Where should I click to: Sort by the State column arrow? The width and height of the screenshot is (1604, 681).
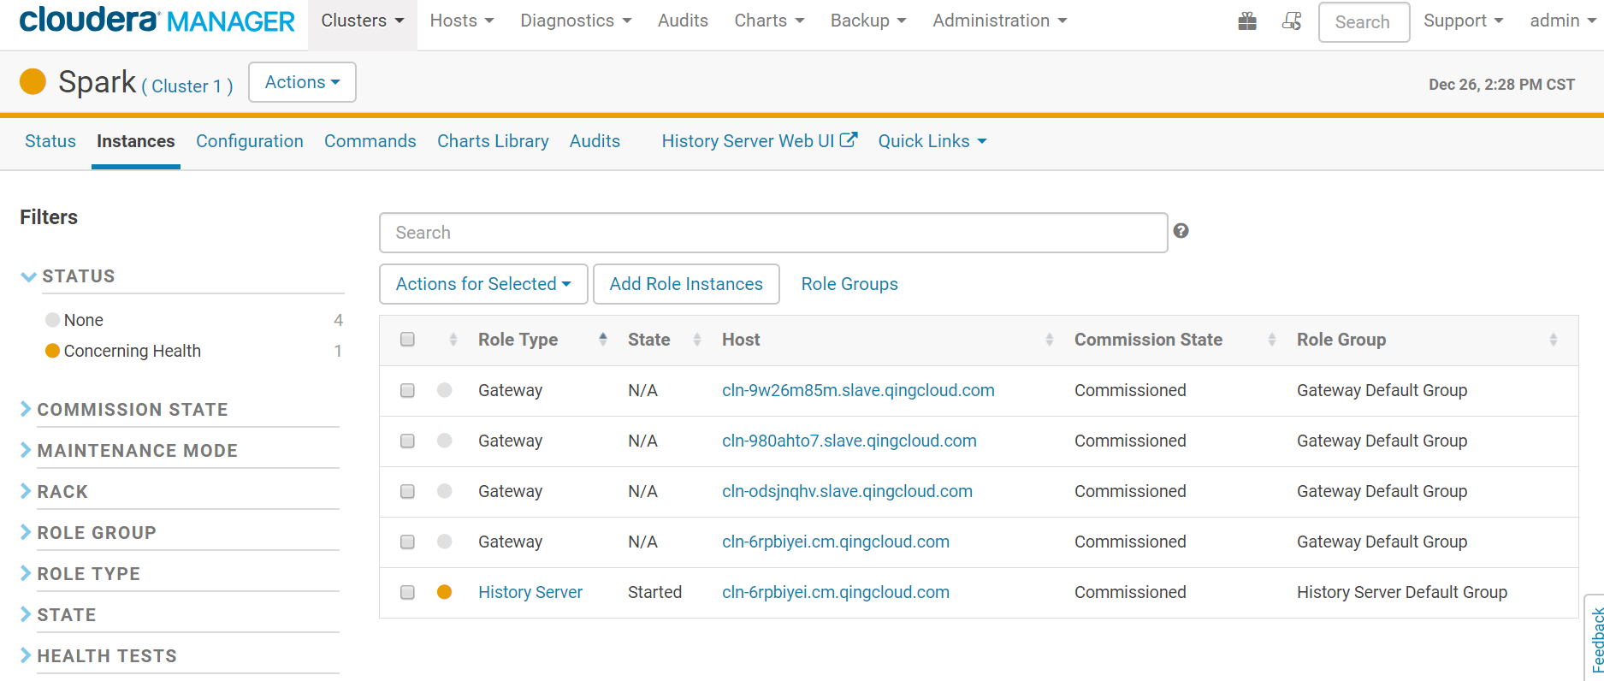click(x=697, y=340)
